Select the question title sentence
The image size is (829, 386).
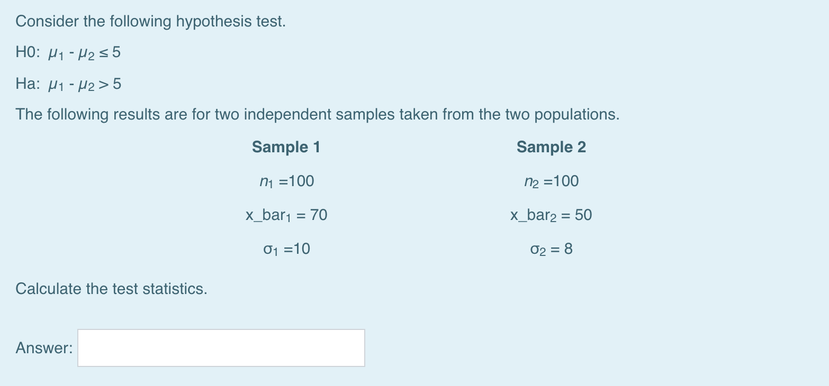(x=150, y=21)
